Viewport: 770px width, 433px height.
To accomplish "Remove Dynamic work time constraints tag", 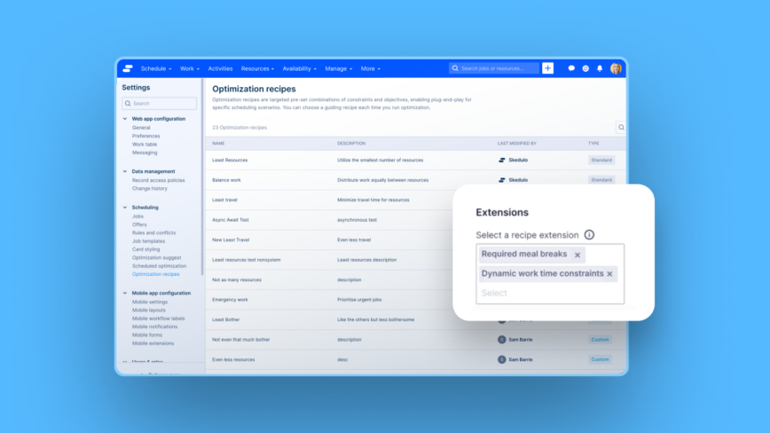I will click(609, 274).
